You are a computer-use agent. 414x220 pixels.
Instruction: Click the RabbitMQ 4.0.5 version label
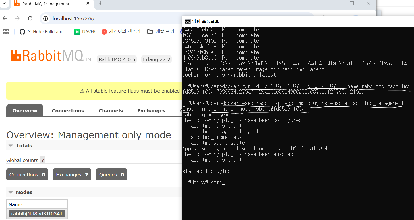coord(117,59)
